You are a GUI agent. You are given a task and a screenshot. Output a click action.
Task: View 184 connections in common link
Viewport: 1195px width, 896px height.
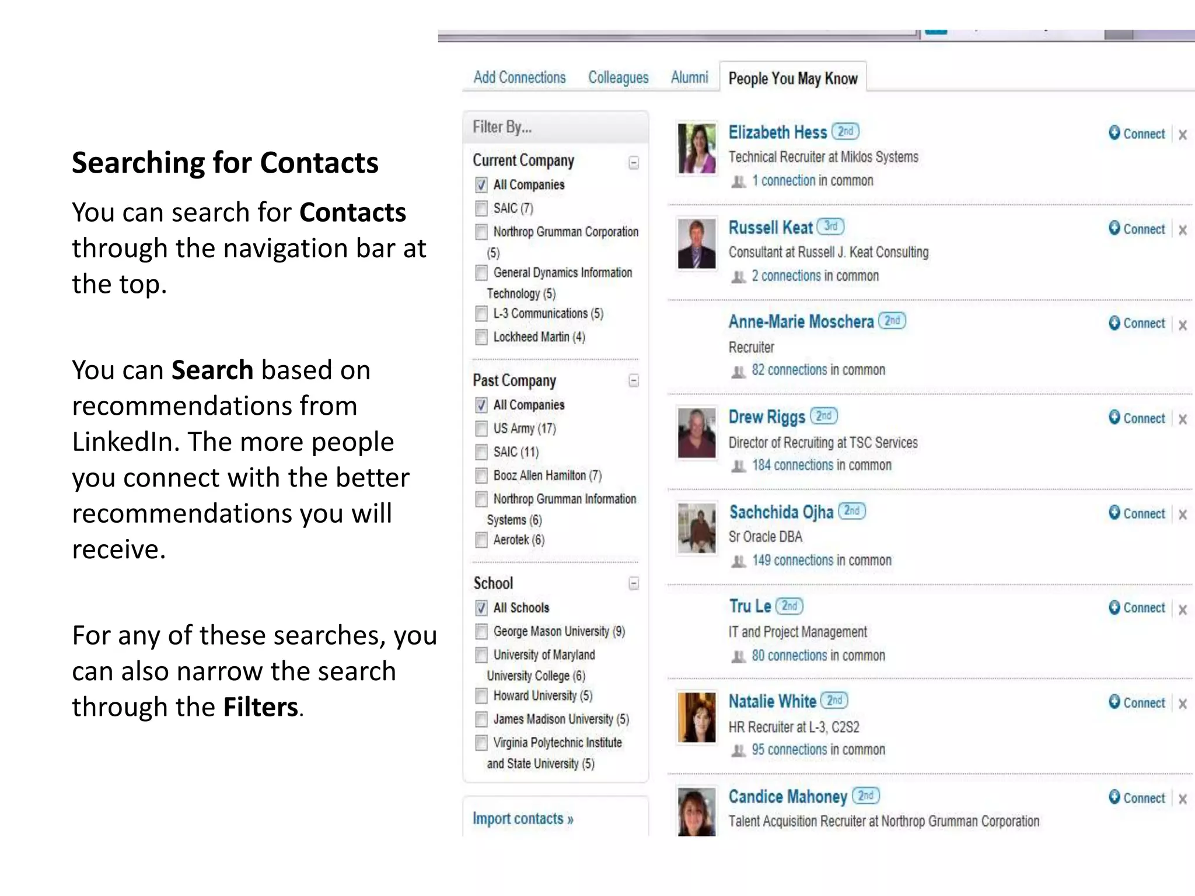click(x=793, y=466)
